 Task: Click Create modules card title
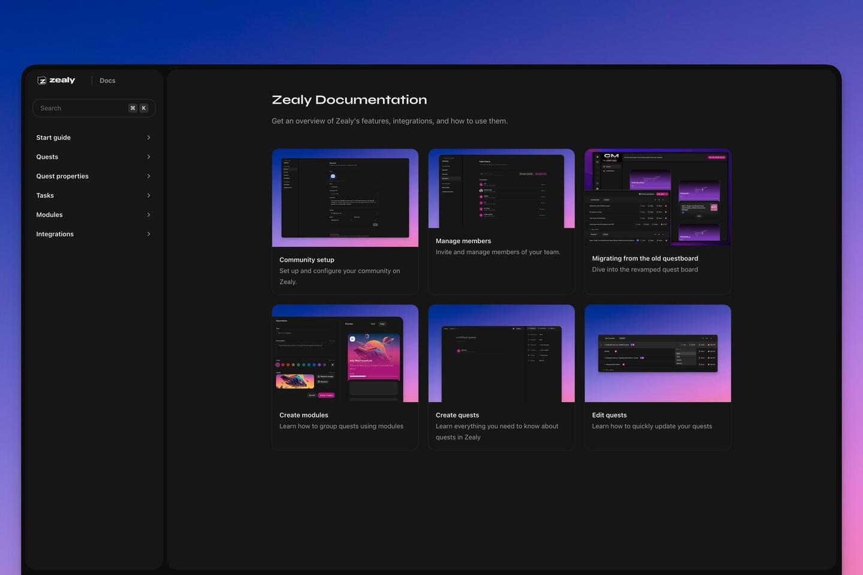(304, 415)
